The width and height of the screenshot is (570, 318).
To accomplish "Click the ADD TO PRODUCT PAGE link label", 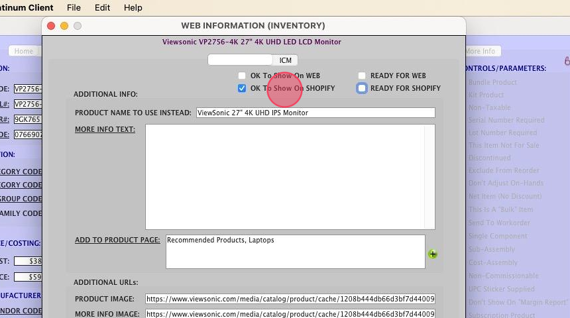I will [117, 240].
